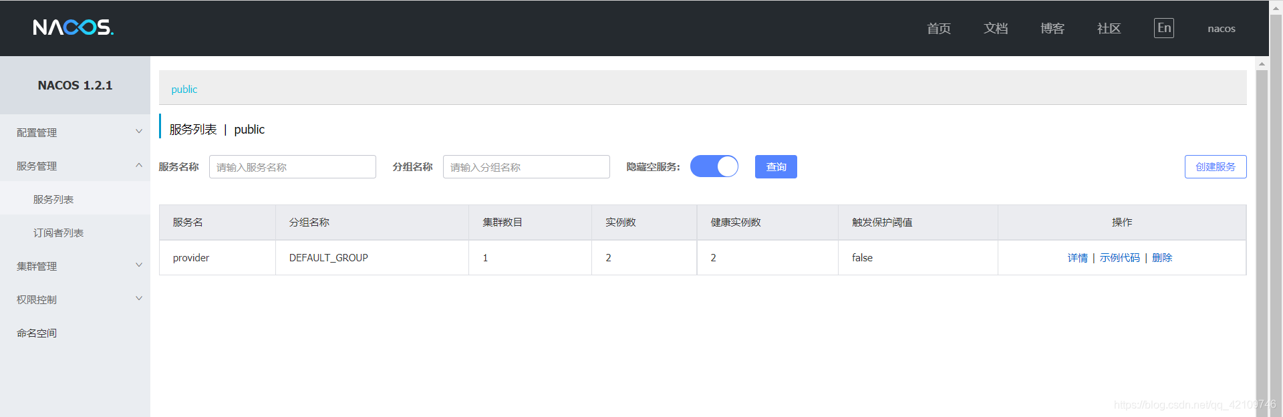Open 博客 in the top navigation
This screenshot has height=417, width=1283.
(1052, 28)
